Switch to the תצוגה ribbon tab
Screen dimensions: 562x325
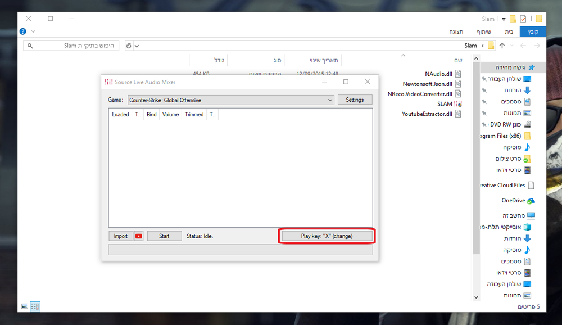click(x=457, y=31)
